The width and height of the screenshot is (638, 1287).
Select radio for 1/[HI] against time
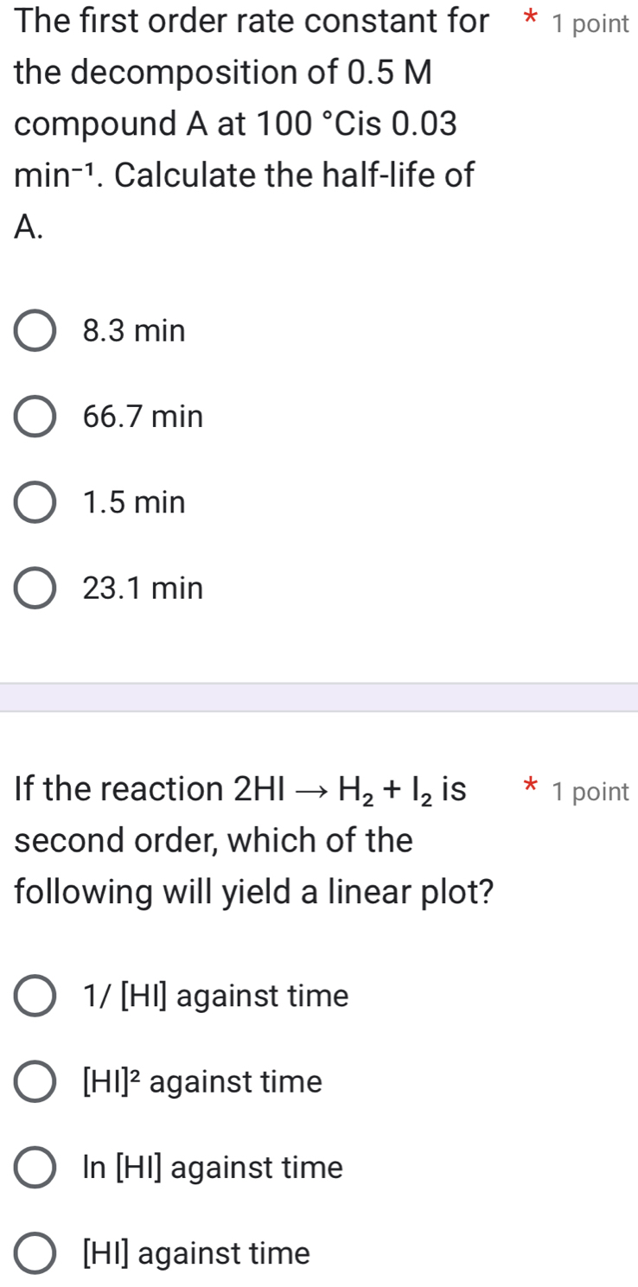35,997
